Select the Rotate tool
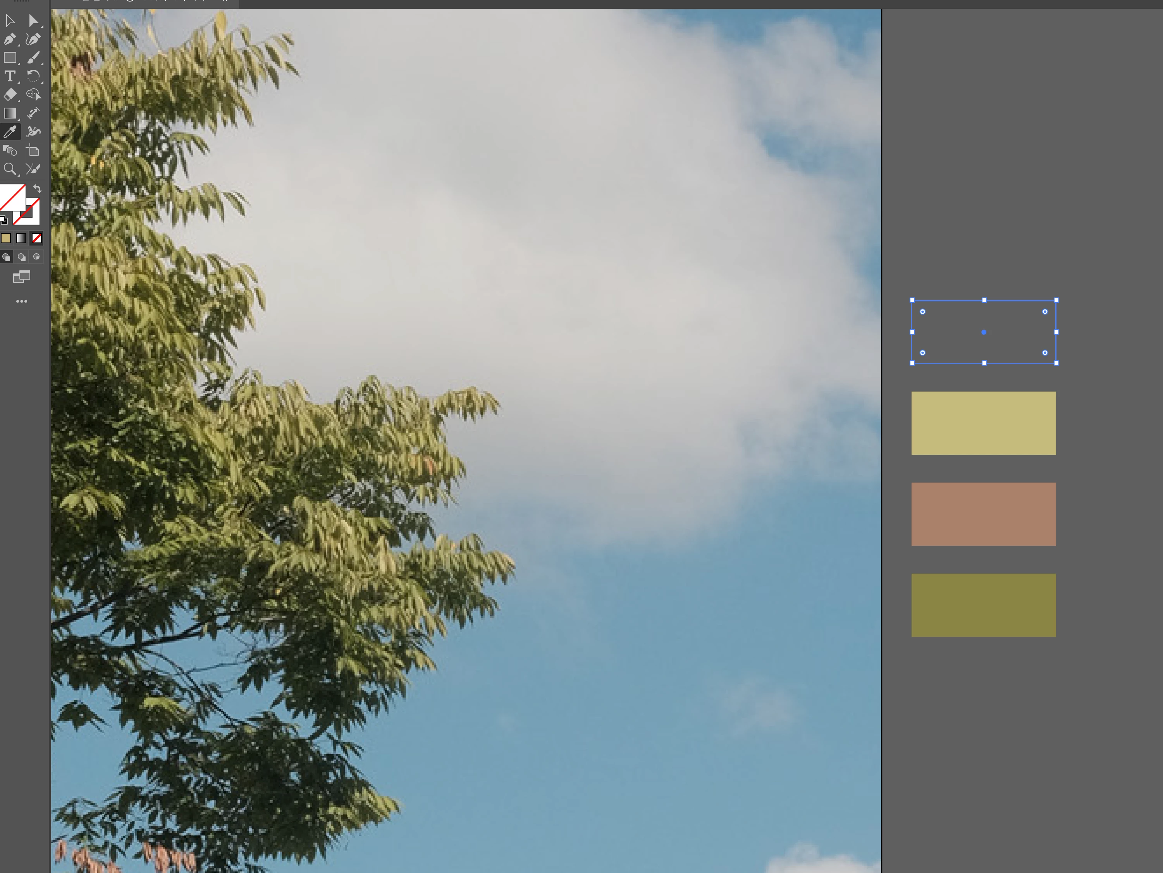Image resolution: width=1163 pixels, height=873 pixels. pyautogui.click(x=33, y=76)
